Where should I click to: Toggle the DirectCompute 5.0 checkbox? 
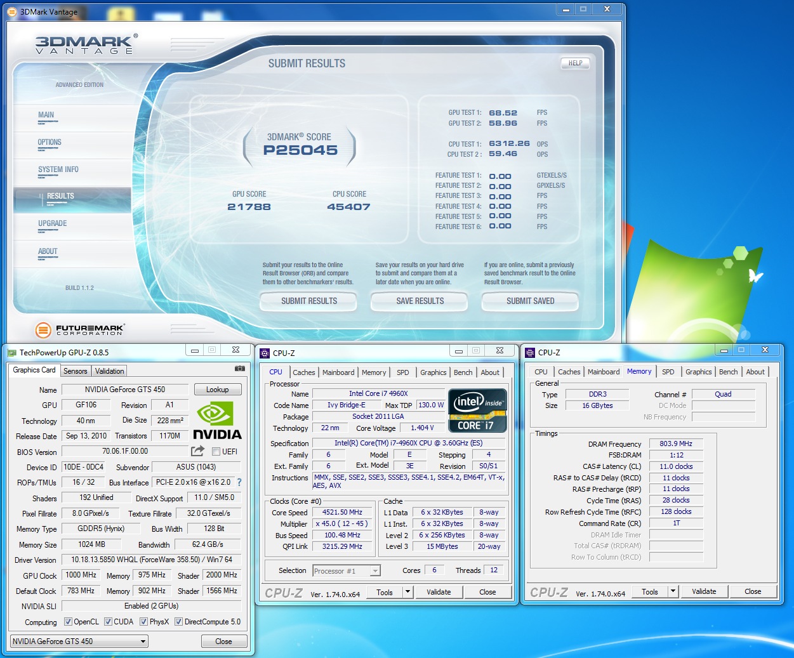[x=178, y=622]
